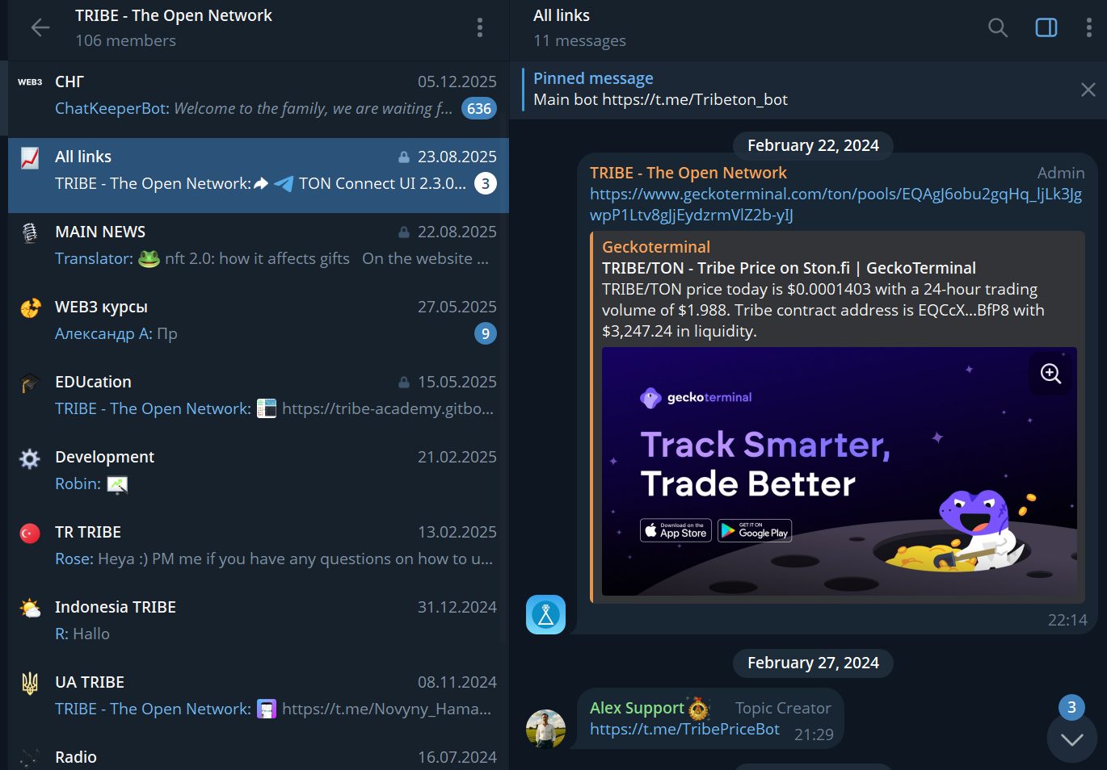This screenshot has width=1107, height=770.
Task: Select the Development topic
Action: pos(259,471)
